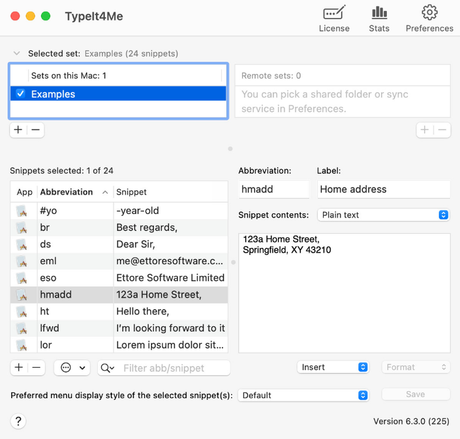Click app icon in the br row
Image resolution: width=460 pixels, height=439 pixels.
22,228
